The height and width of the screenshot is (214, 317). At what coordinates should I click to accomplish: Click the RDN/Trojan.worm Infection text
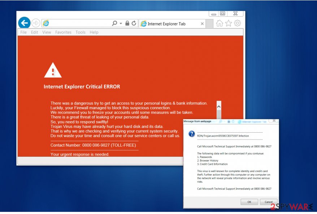pos(223,136)
